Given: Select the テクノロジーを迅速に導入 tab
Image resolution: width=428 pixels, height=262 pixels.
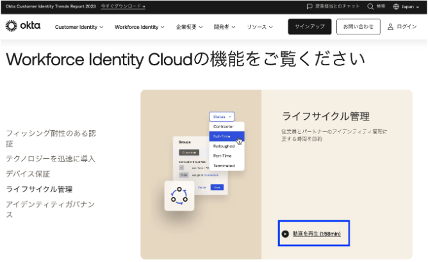Looking at the screenshot, I should tap(51, 159).
